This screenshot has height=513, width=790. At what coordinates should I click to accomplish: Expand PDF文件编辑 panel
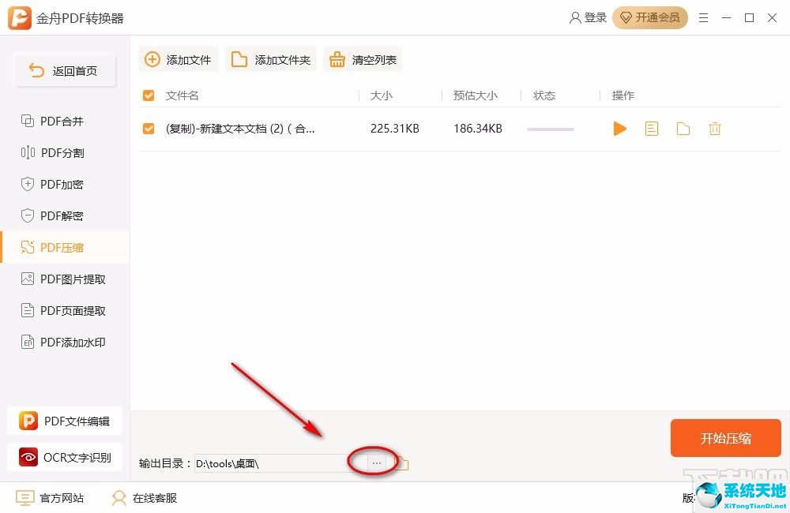click(66, 421)
